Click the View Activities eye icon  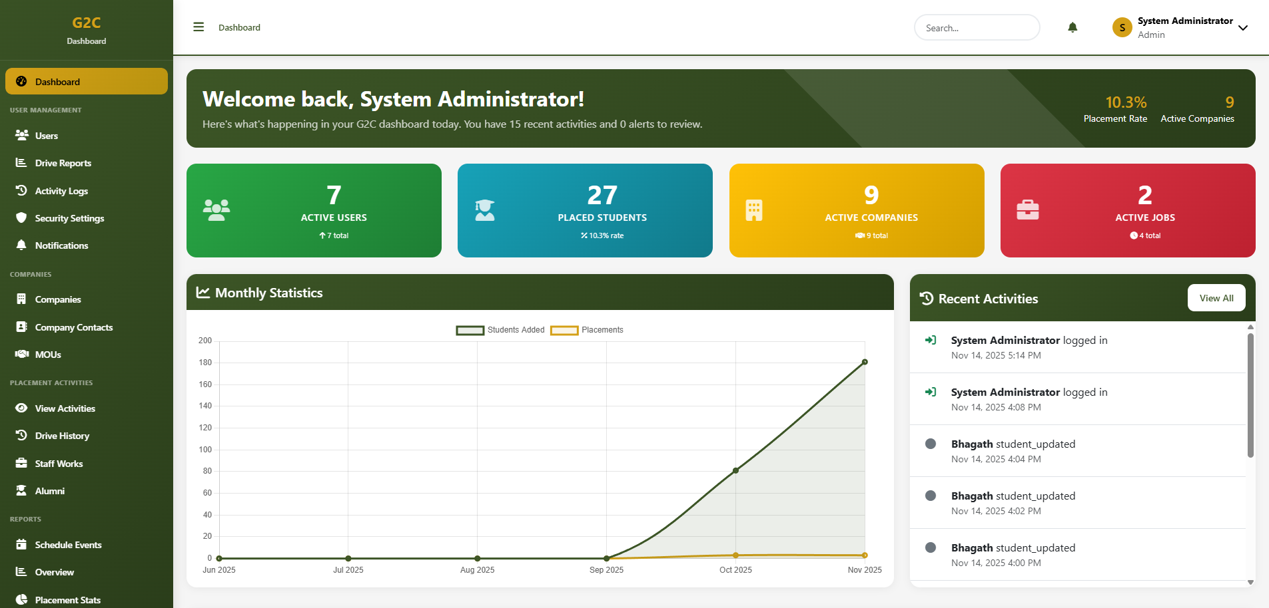[21, 408]
